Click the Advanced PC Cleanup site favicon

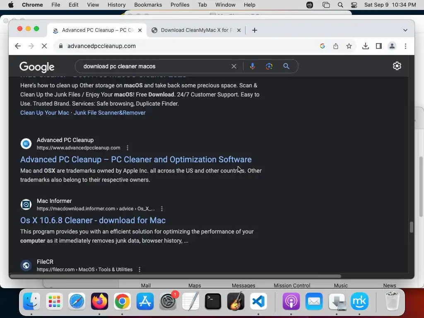coord(26,144)
